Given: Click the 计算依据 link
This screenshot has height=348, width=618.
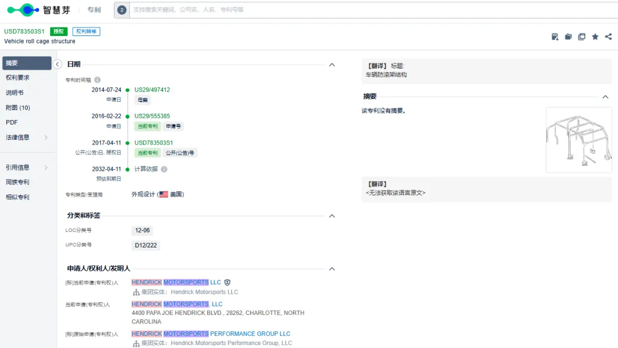Looking at the screenshot, I should pos(146,169).
